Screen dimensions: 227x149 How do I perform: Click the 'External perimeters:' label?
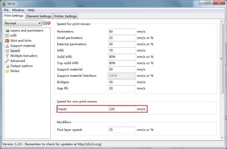click(x=72, y=44)
